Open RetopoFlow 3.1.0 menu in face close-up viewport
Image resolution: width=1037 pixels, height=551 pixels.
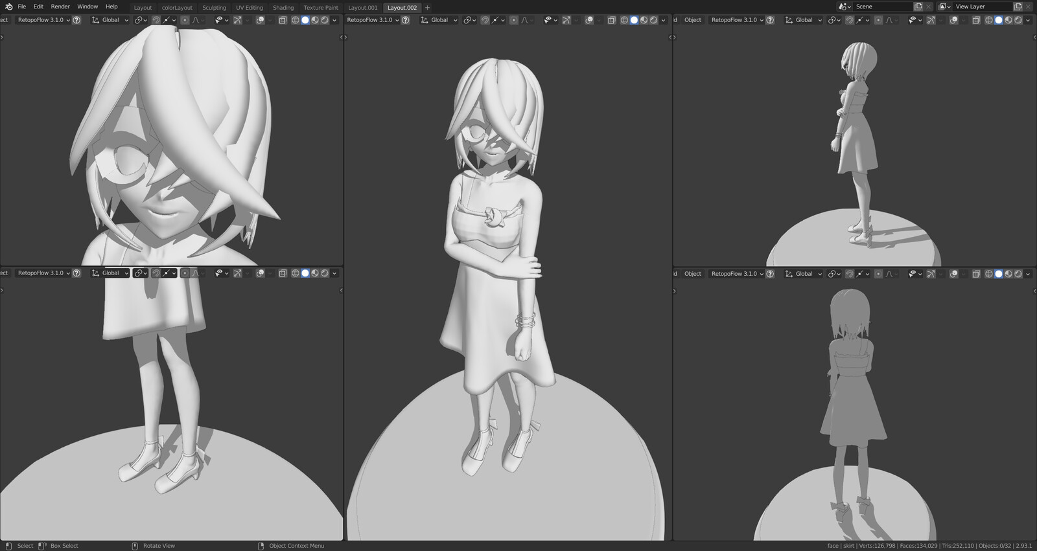pyautogui.click(x=43, y=20)
